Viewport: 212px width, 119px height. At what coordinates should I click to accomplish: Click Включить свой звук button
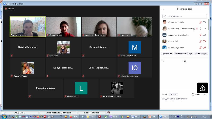point(184,54)
